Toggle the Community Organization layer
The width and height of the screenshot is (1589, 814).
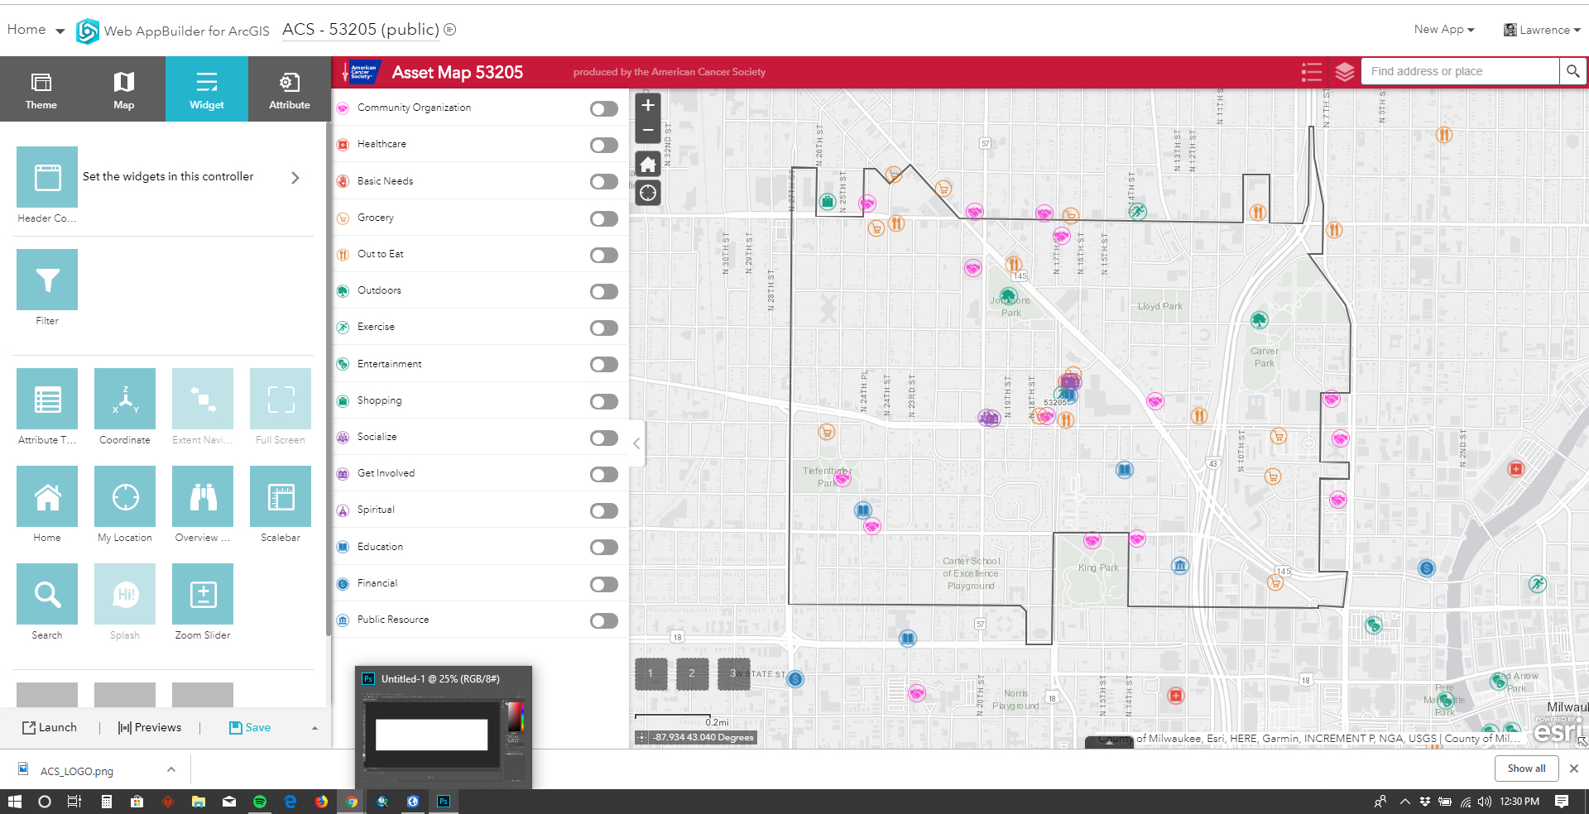coord(604,109)
